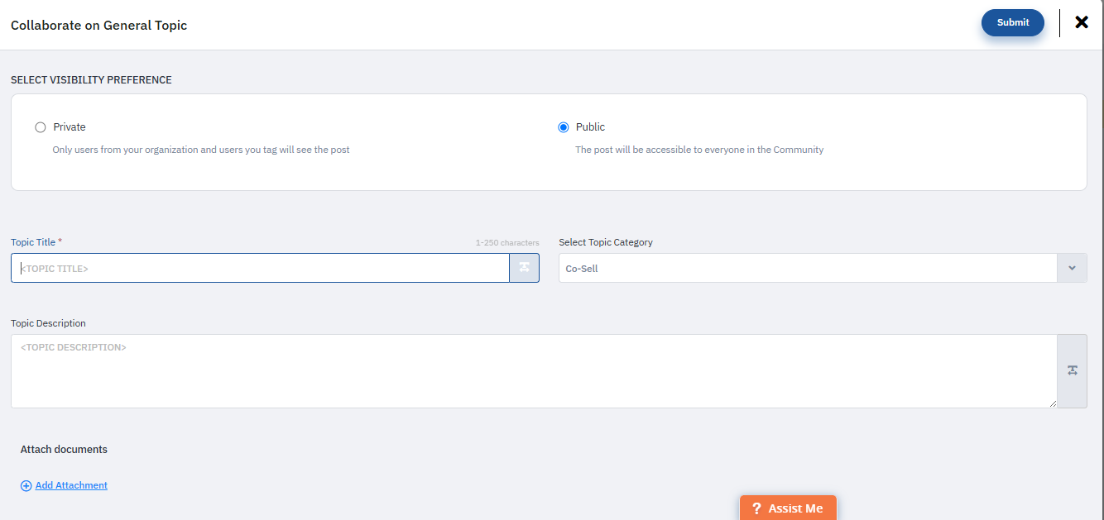1104x520 pixels.
Task: Click inside the Topic Description text area
Action: pyautogui.click(x=533, y=370)
